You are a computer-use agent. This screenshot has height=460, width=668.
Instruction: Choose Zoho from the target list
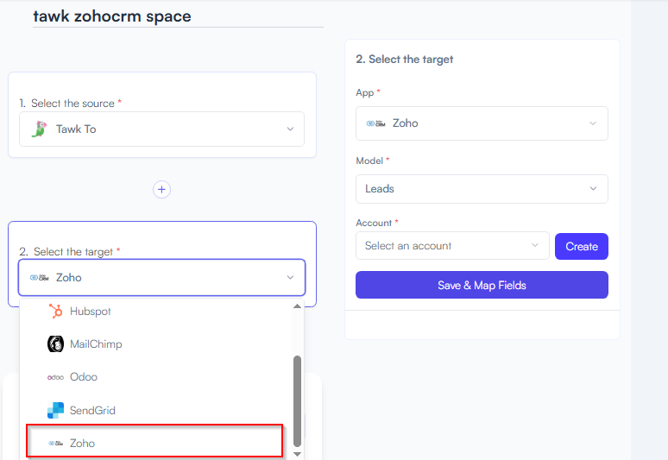pyautogui.click(x=154, y=441)
